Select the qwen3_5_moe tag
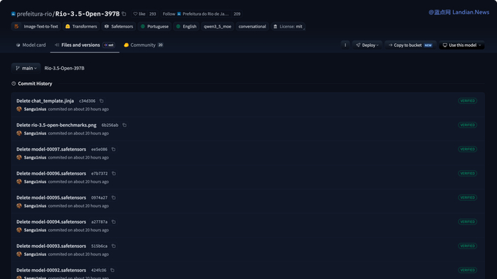Viewport: 497px width, 279px height. [217, 26]
